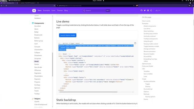Jump to Static backdrop in page contents

pos(149,31)
